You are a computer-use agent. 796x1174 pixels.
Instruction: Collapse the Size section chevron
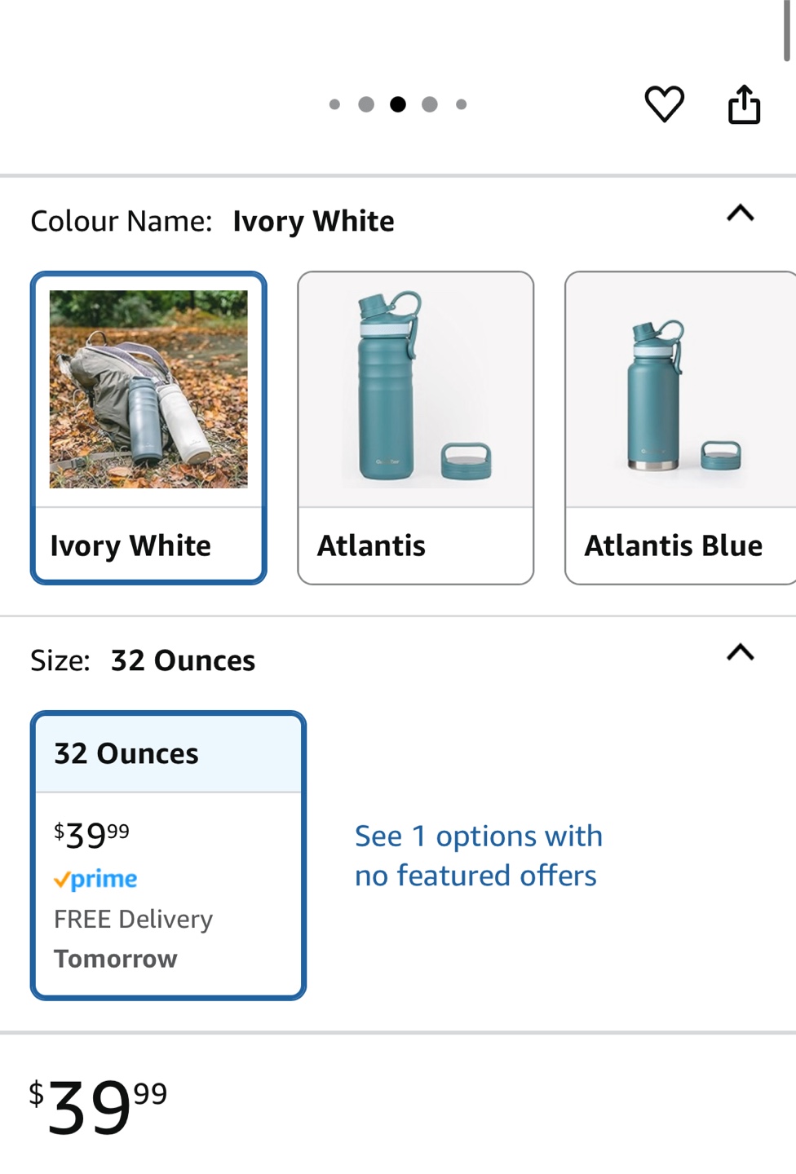click(741, 652)
